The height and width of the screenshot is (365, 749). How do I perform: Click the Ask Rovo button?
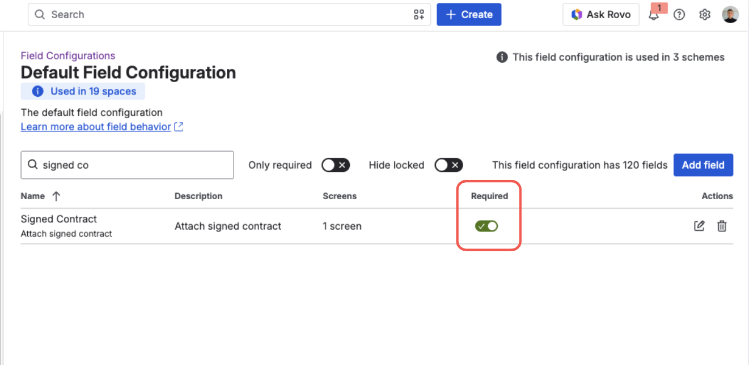point(601,15)
